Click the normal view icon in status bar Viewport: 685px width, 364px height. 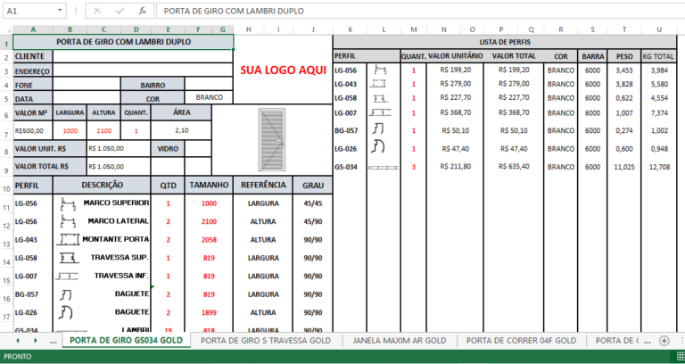point(681,356)
